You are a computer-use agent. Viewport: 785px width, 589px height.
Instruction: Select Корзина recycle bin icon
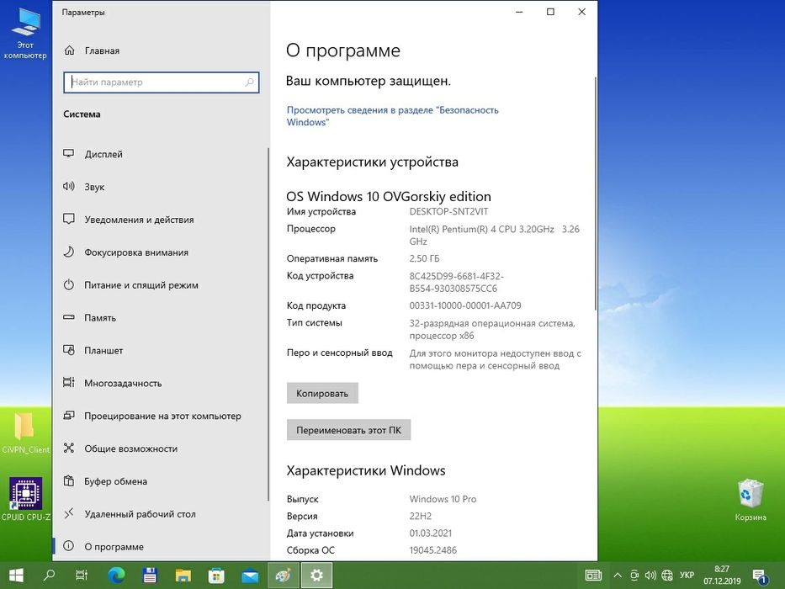tap(750, 500)
